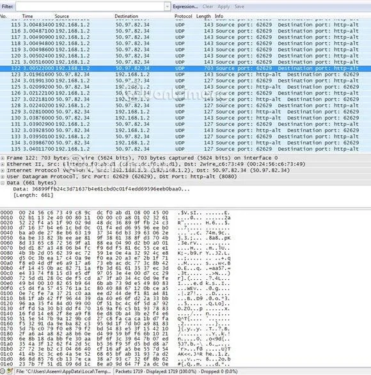Screen dimensions: 371x375
Task: Select packet number 129 in the list
Action: coord(185,112)
